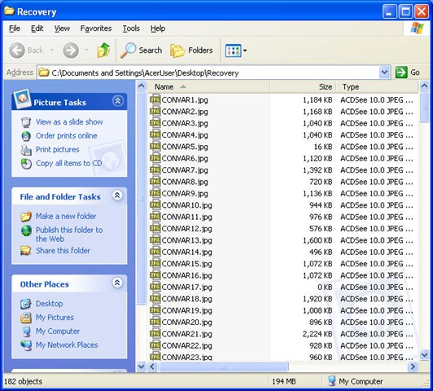Open the Views dropdown in toolbar
The width and height of the screenshot is (433, 391).
coord(236,51)
